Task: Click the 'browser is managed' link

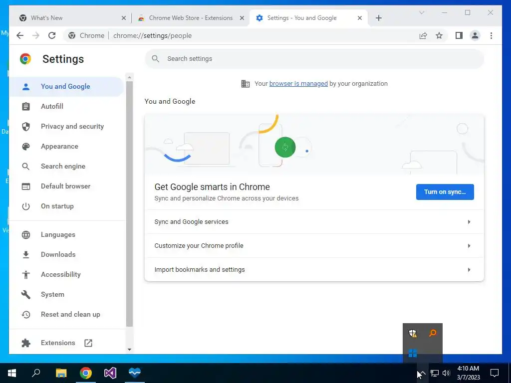Action: point(298,84)
